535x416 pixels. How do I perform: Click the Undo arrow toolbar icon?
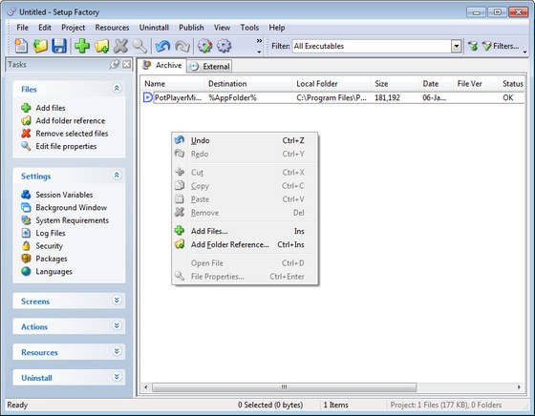[x=162, y=46]
